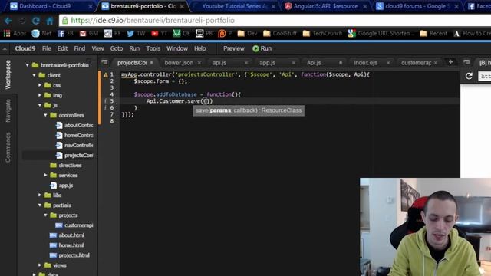This screenshot has height=276, width=491.
Task: Close the api.js editor tab
Action: click(246, 63)
